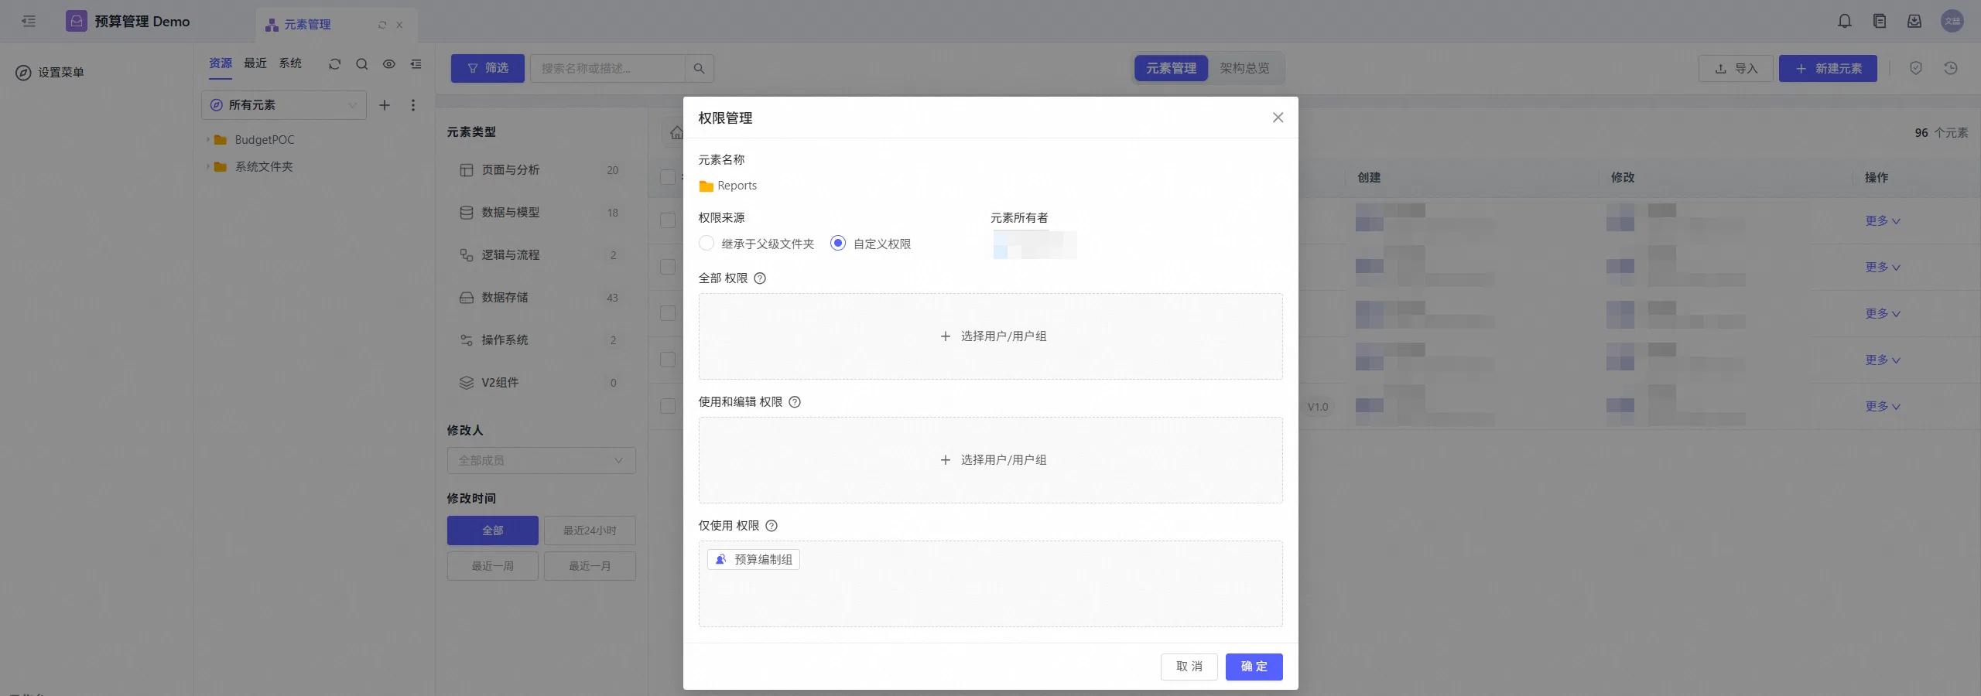
Task: Click the search name or description field
Action: click(x=607, y=68)
